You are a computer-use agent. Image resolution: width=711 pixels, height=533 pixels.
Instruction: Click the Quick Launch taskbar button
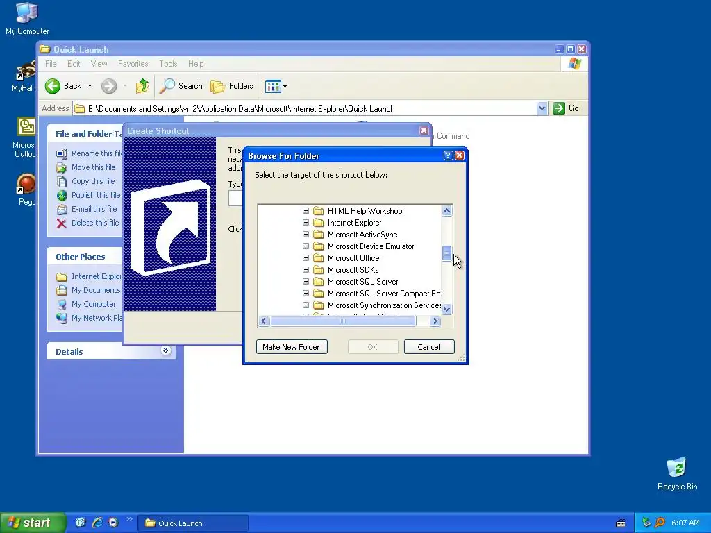(193, 523)
